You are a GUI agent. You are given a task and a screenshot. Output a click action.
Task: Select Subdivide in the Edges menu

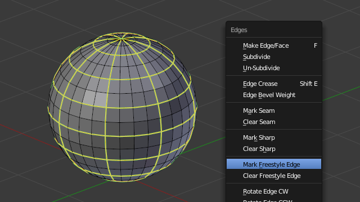[x=274, y=57]
